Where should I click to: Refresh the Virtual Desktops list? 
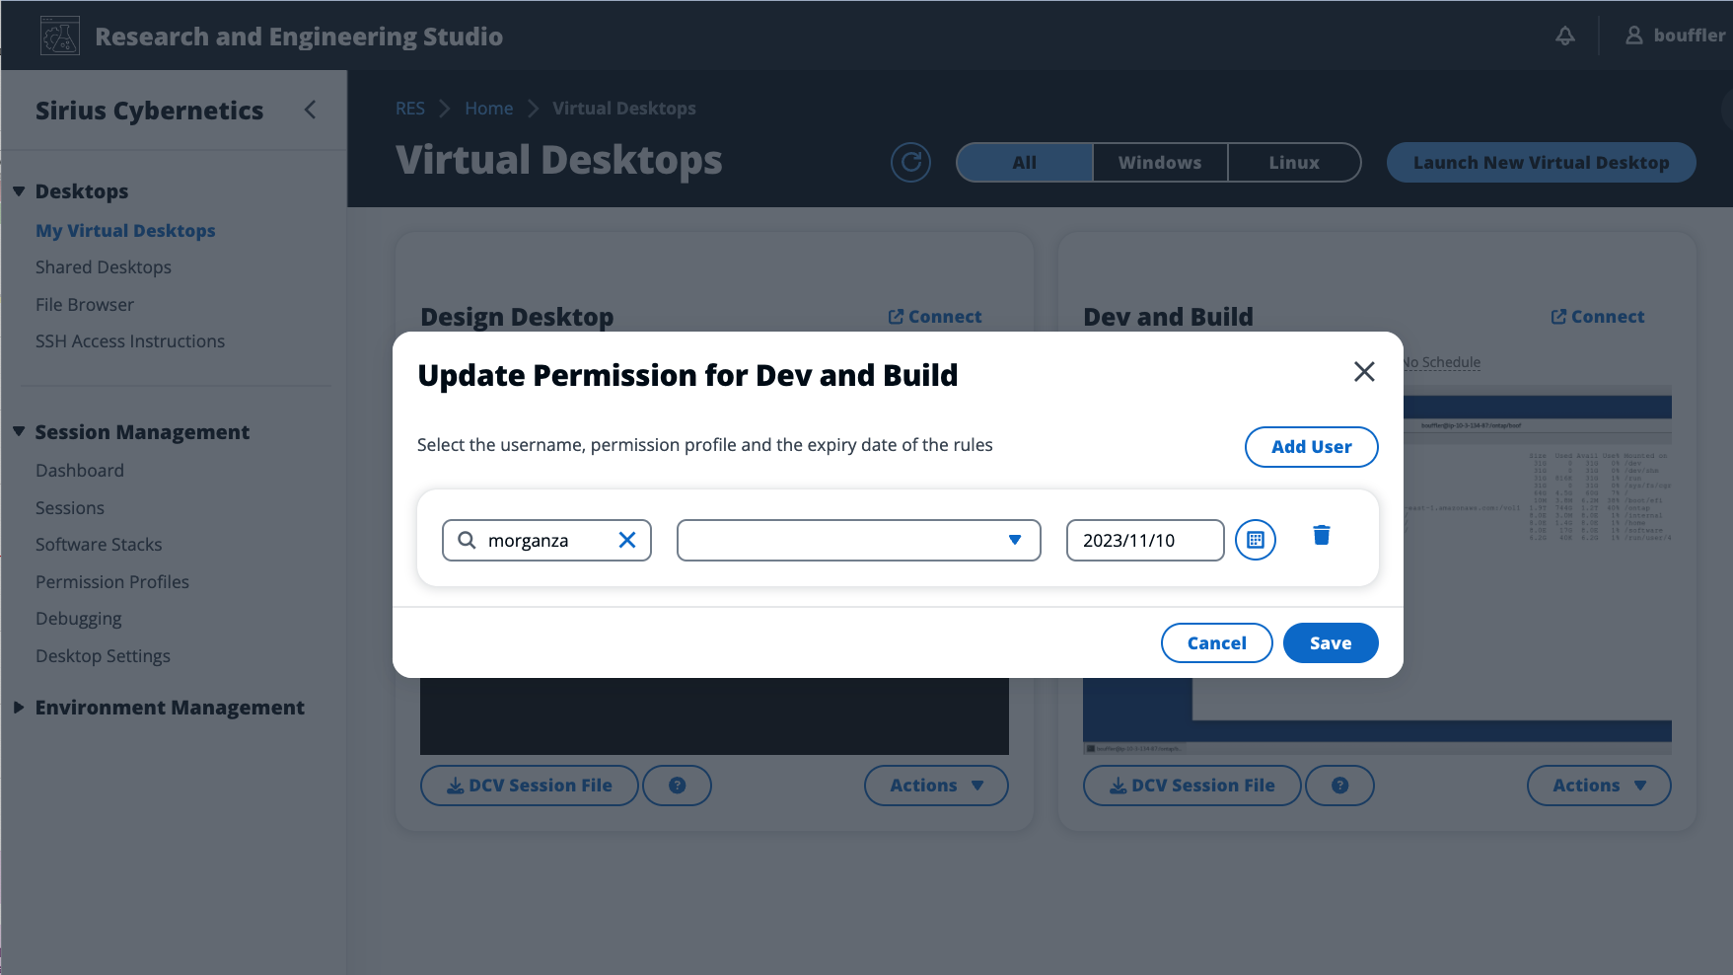[x=910, y=162]
